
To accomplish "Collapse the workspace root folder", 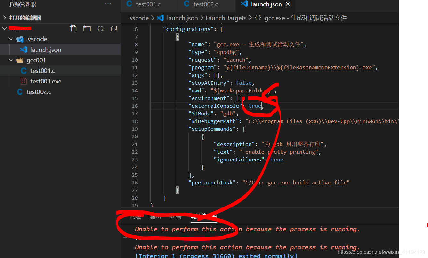I will [4, 28].
